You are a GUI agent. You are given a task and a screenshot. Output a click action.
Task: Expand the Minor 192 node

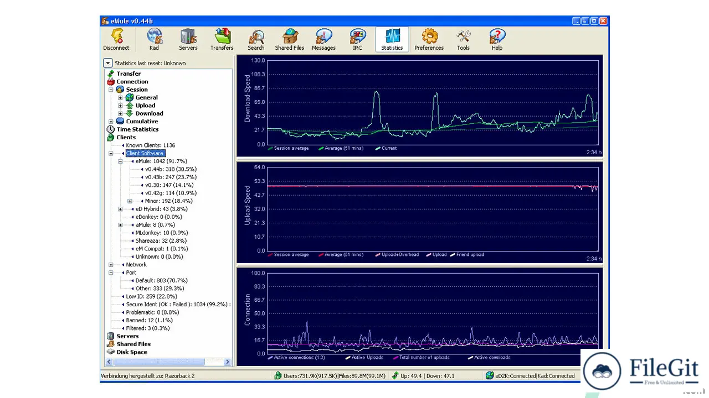(130, 201)
